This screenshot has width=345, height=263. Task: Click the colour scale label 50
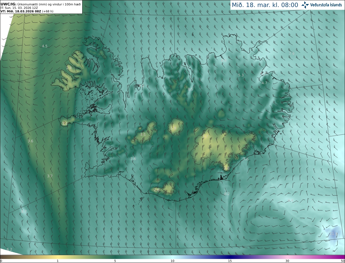click(343, 261)
